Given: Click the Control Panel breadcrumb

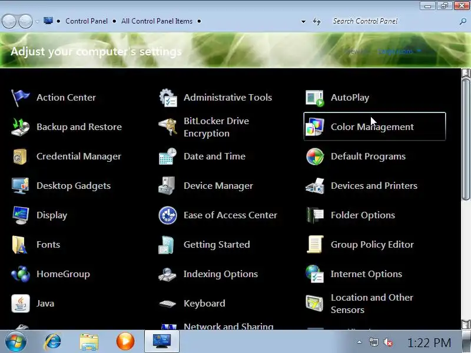Looking at the screenshot, I should [x=87, y=21].
